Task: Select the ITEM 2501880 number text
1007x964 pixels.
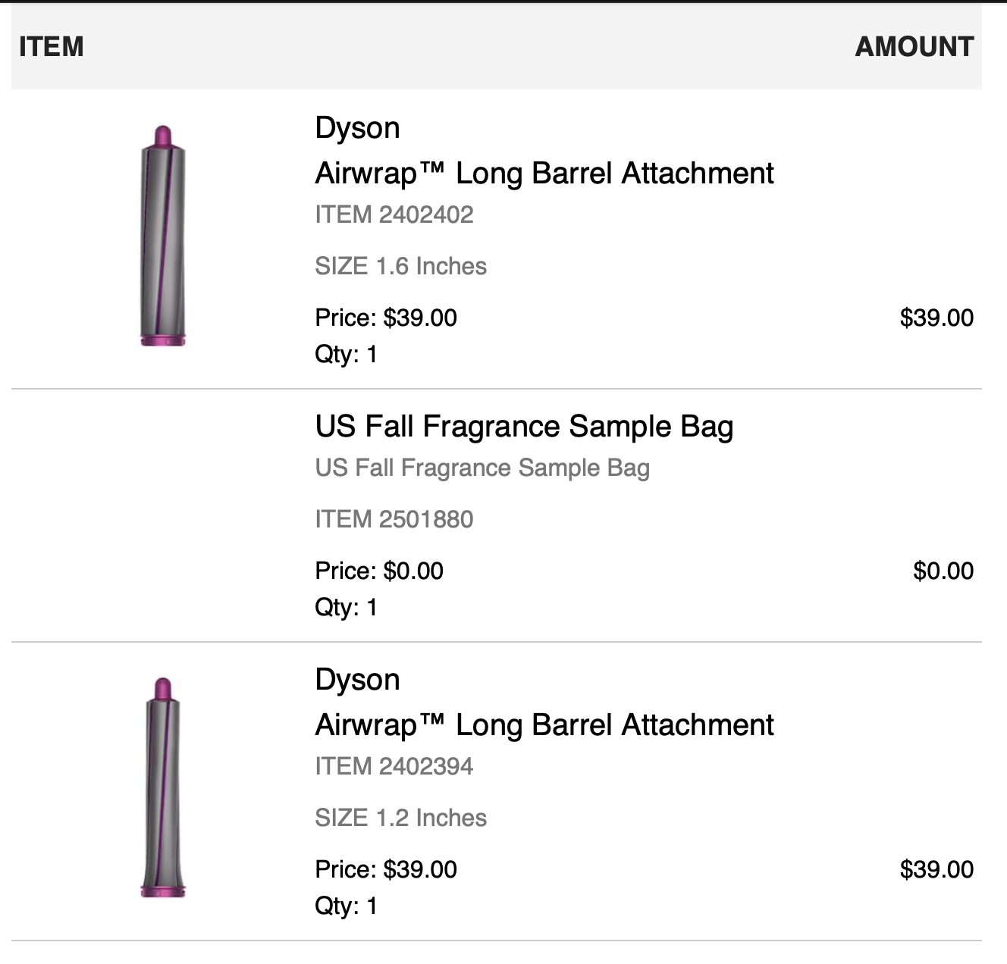Action: [x=394, y=520]
